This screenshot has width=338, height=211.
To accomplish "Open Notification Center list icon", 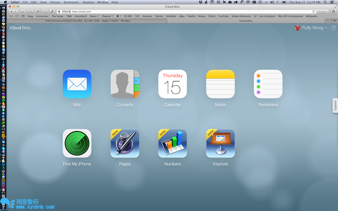I will 332,2.
